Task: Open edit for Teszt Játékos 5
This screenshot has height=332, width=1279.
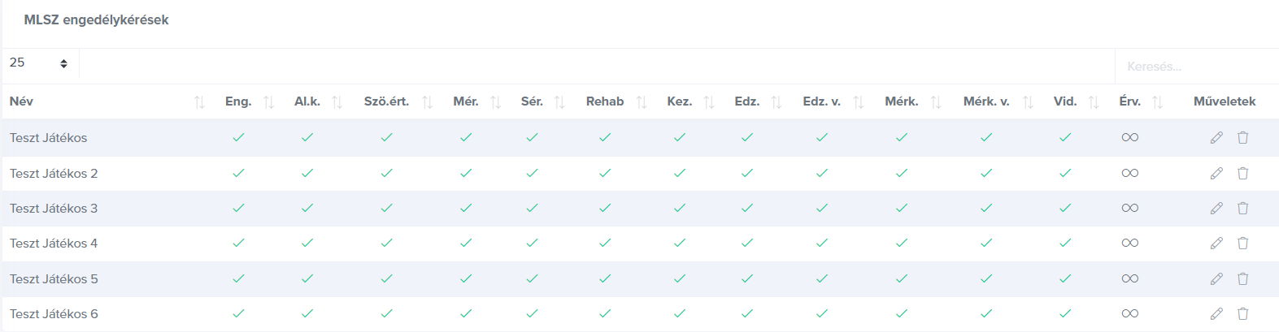Action: [1216, 278]
